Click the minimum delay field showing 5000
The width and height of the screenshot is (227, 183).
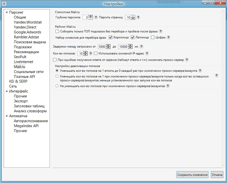click(102, 47)
